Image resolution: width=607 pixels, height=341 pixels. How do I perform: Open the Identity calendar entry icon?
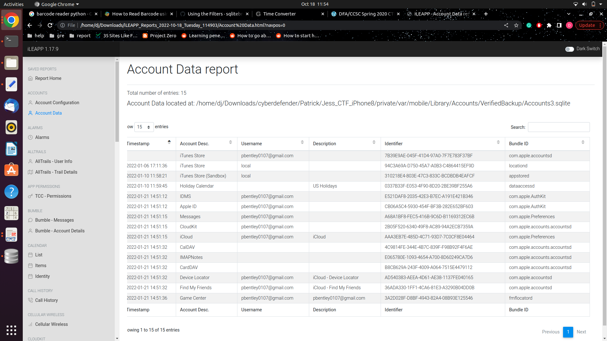click(30, 276)
